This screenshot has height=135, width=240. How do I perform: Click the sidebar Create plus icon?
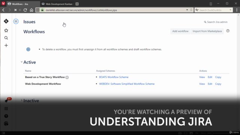coord(6,45)
